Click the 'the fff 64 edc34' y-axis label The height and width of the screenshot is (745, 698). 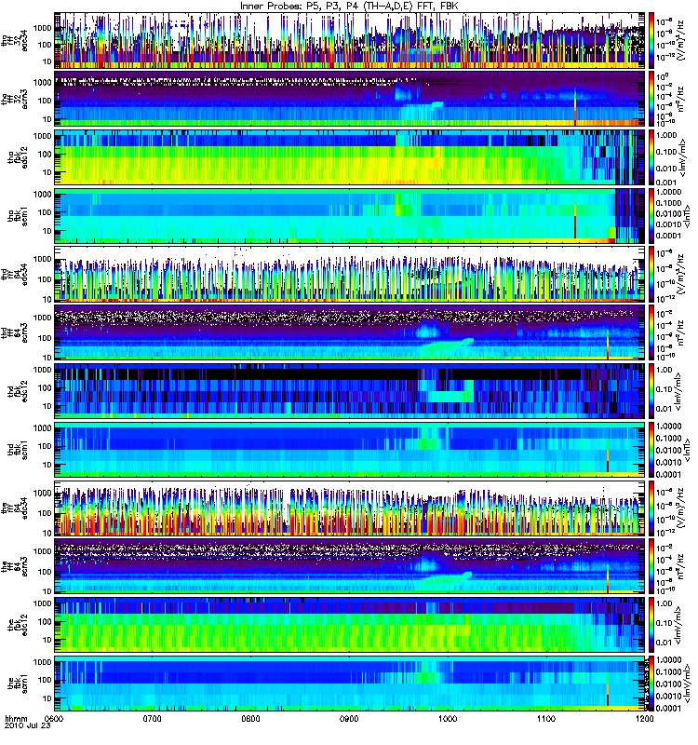pyautogui.click(x=14, y=508)
